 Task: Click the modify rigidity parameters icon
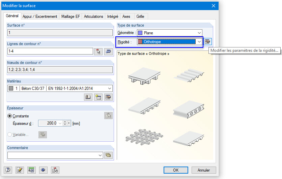(207, 42)
